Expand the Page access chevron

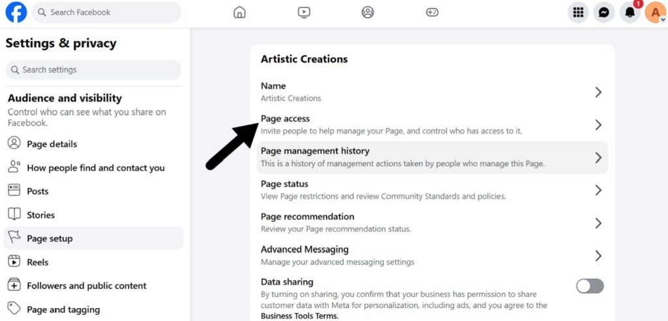pyautogui.click(x=598, y=125)
